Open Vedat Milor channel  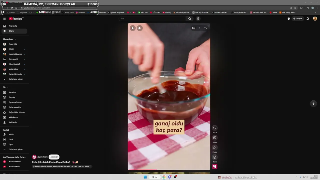pos(14,69)
